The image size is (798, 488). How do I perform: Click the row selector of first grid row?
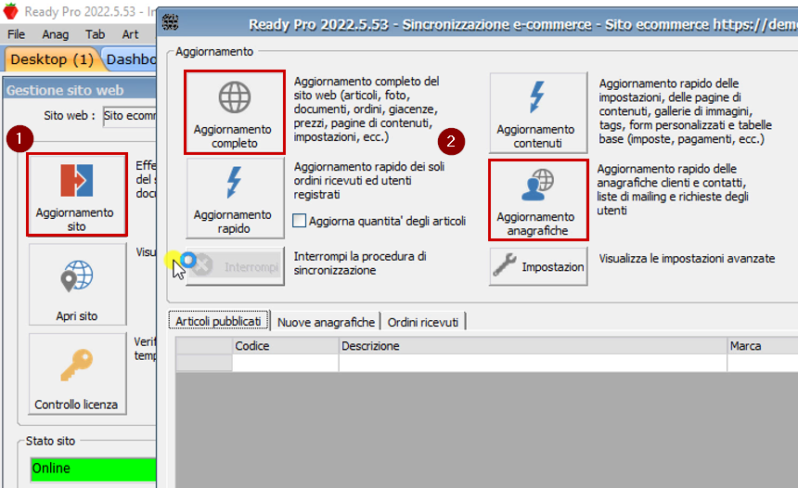[x=204, y=363]
